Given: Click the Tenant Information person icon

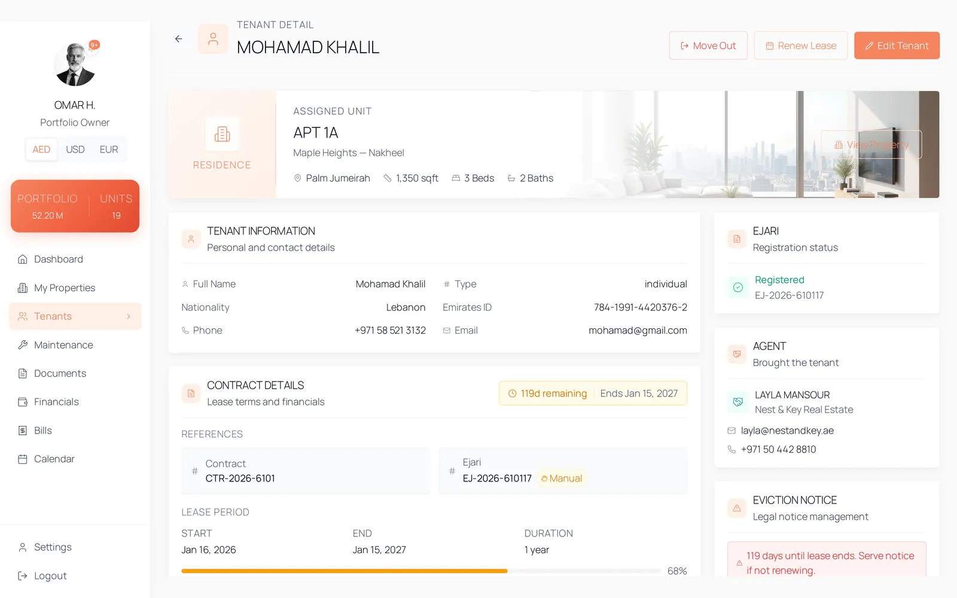Looking at the screenshot, I should pyautogui.click(x=191, y=239).
